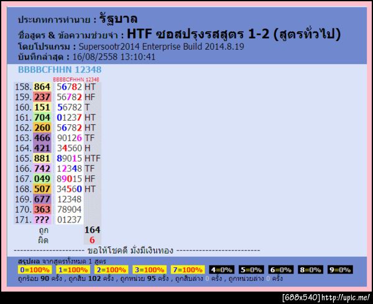Click result 507 in row 168

tap(42, 189)
